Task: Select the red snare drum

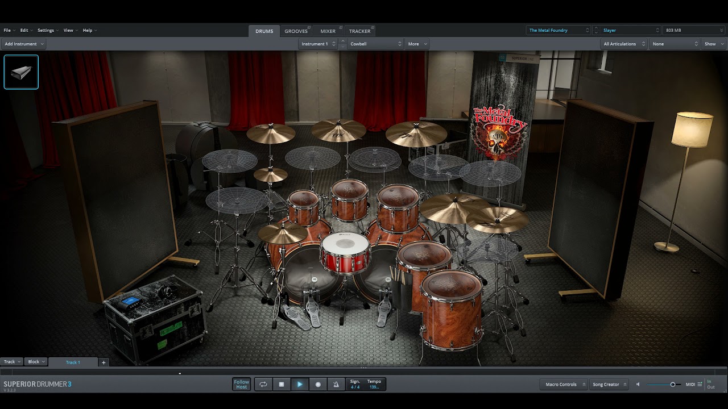Action: point(345,253)
